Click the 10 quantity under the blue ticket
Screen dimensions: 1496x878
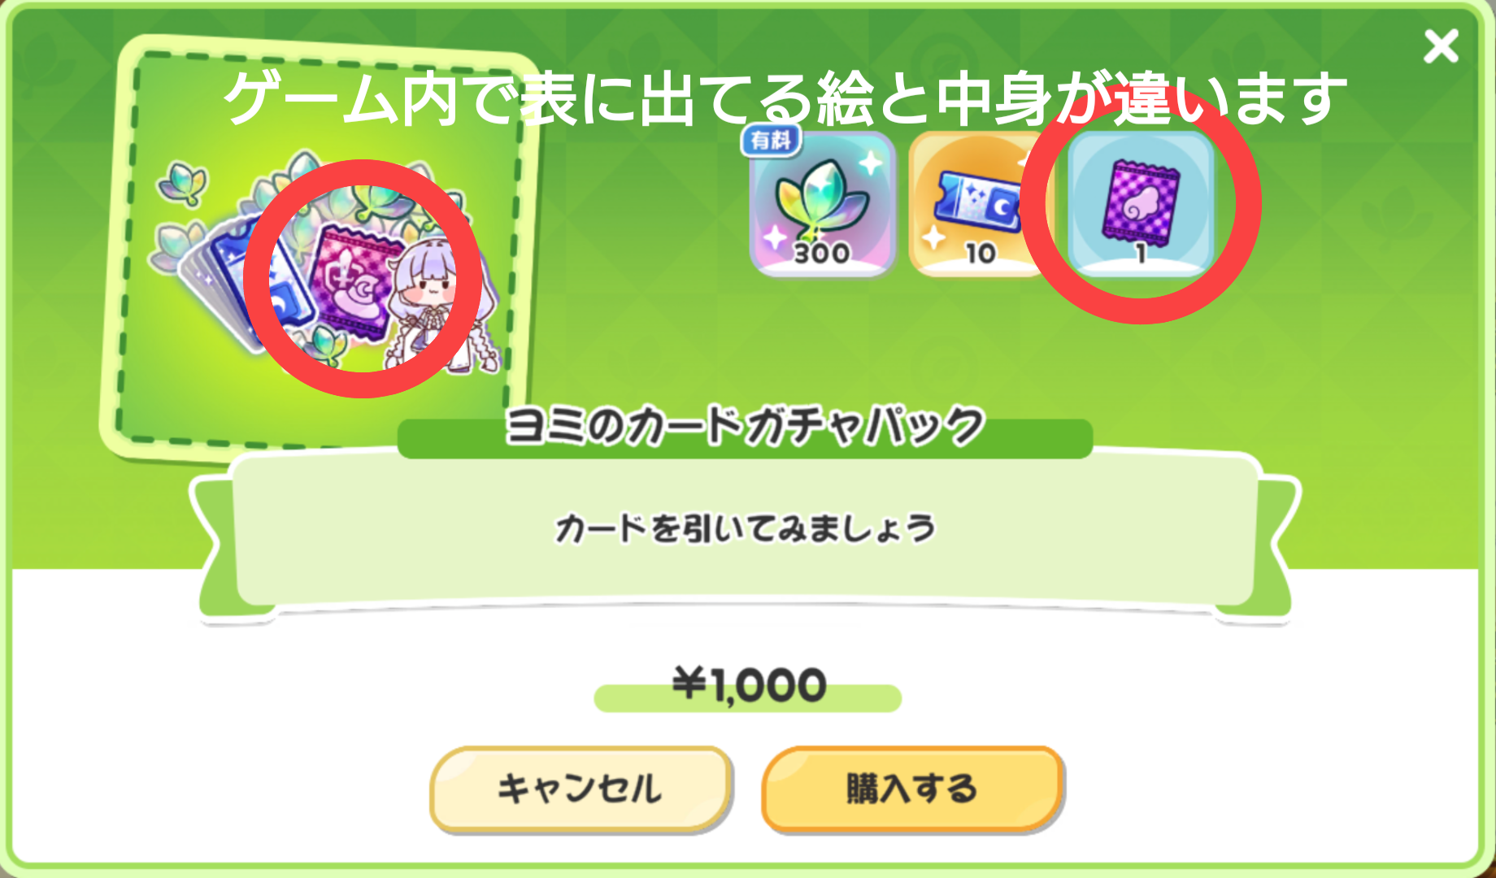click(x=981, y=254)
